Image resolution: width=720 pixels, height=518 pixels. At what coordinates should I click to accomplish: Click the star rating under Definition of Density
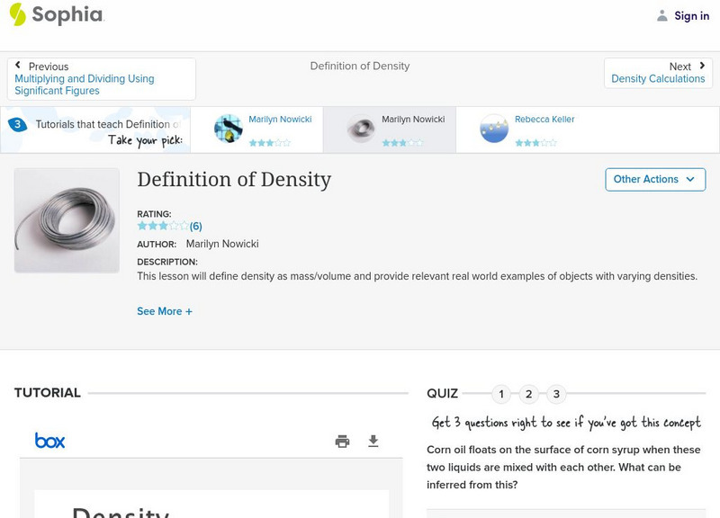tap(163, 226)
